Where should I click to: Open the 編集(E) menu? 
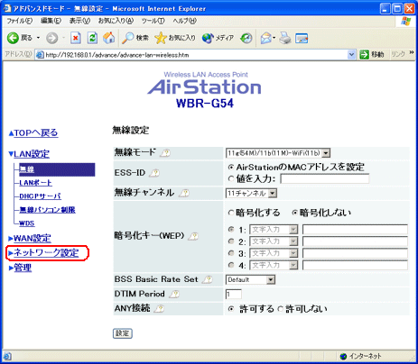[x=51, y=21]
